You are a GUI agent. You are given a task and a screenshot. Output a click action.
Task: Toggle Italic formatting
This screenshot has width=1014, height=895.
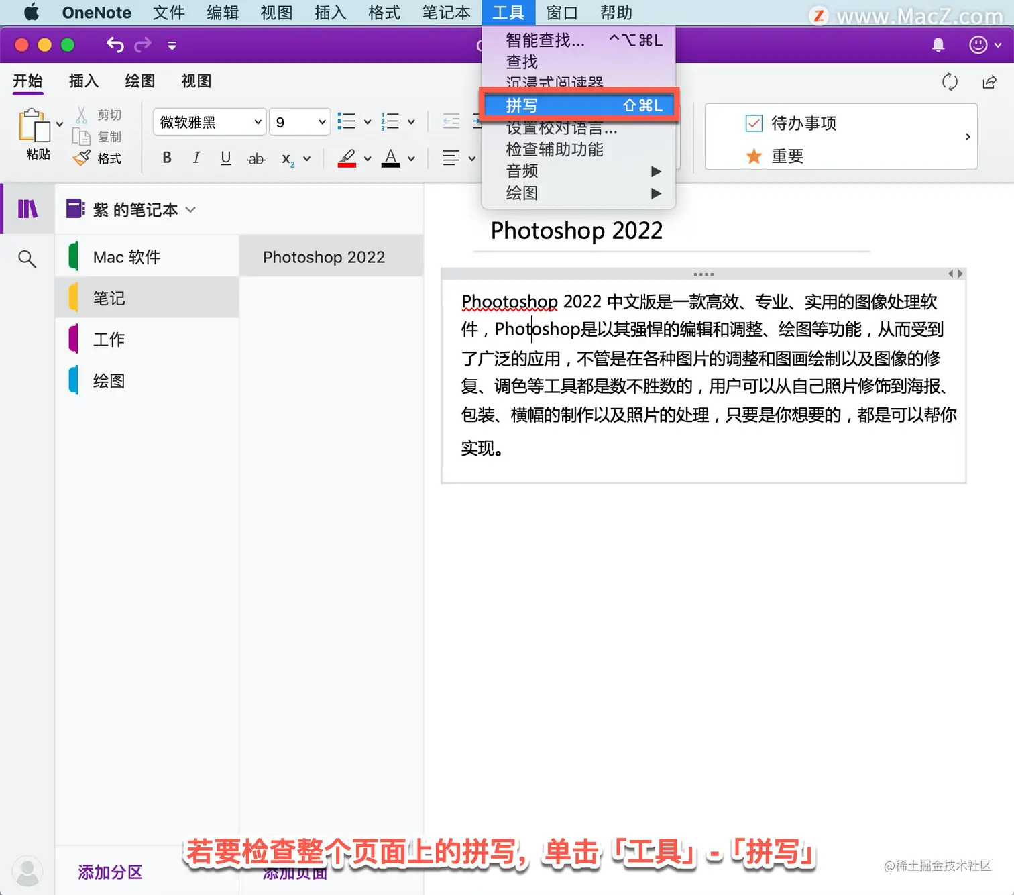click(196, 158)
